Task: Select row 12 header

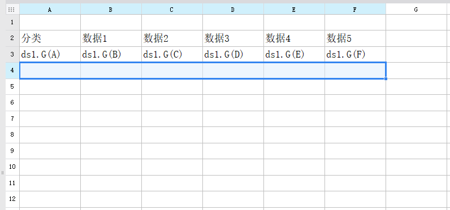Action: [12, 199]
